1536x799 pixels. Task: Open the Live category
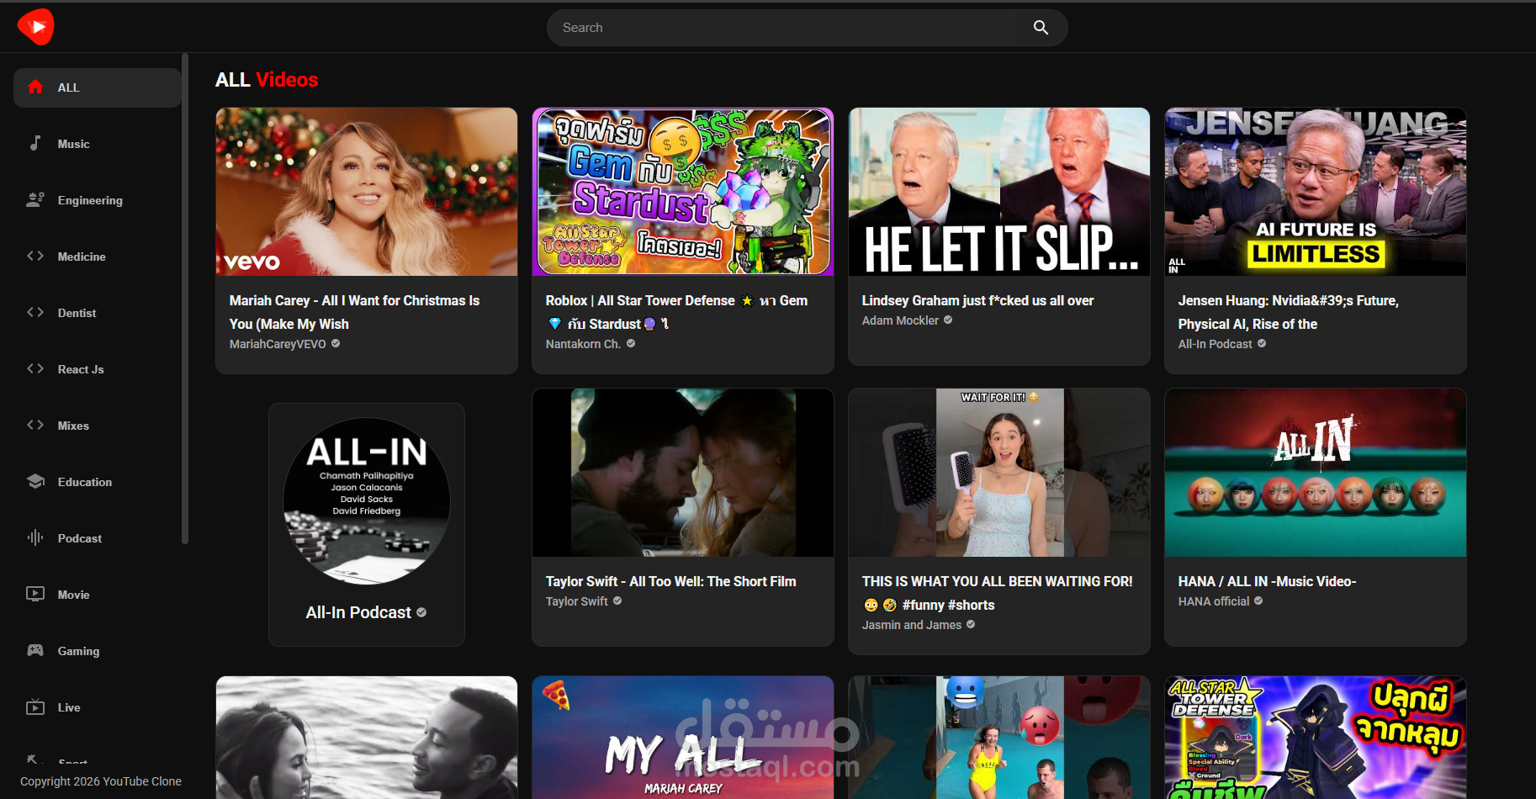click(98, 707)
